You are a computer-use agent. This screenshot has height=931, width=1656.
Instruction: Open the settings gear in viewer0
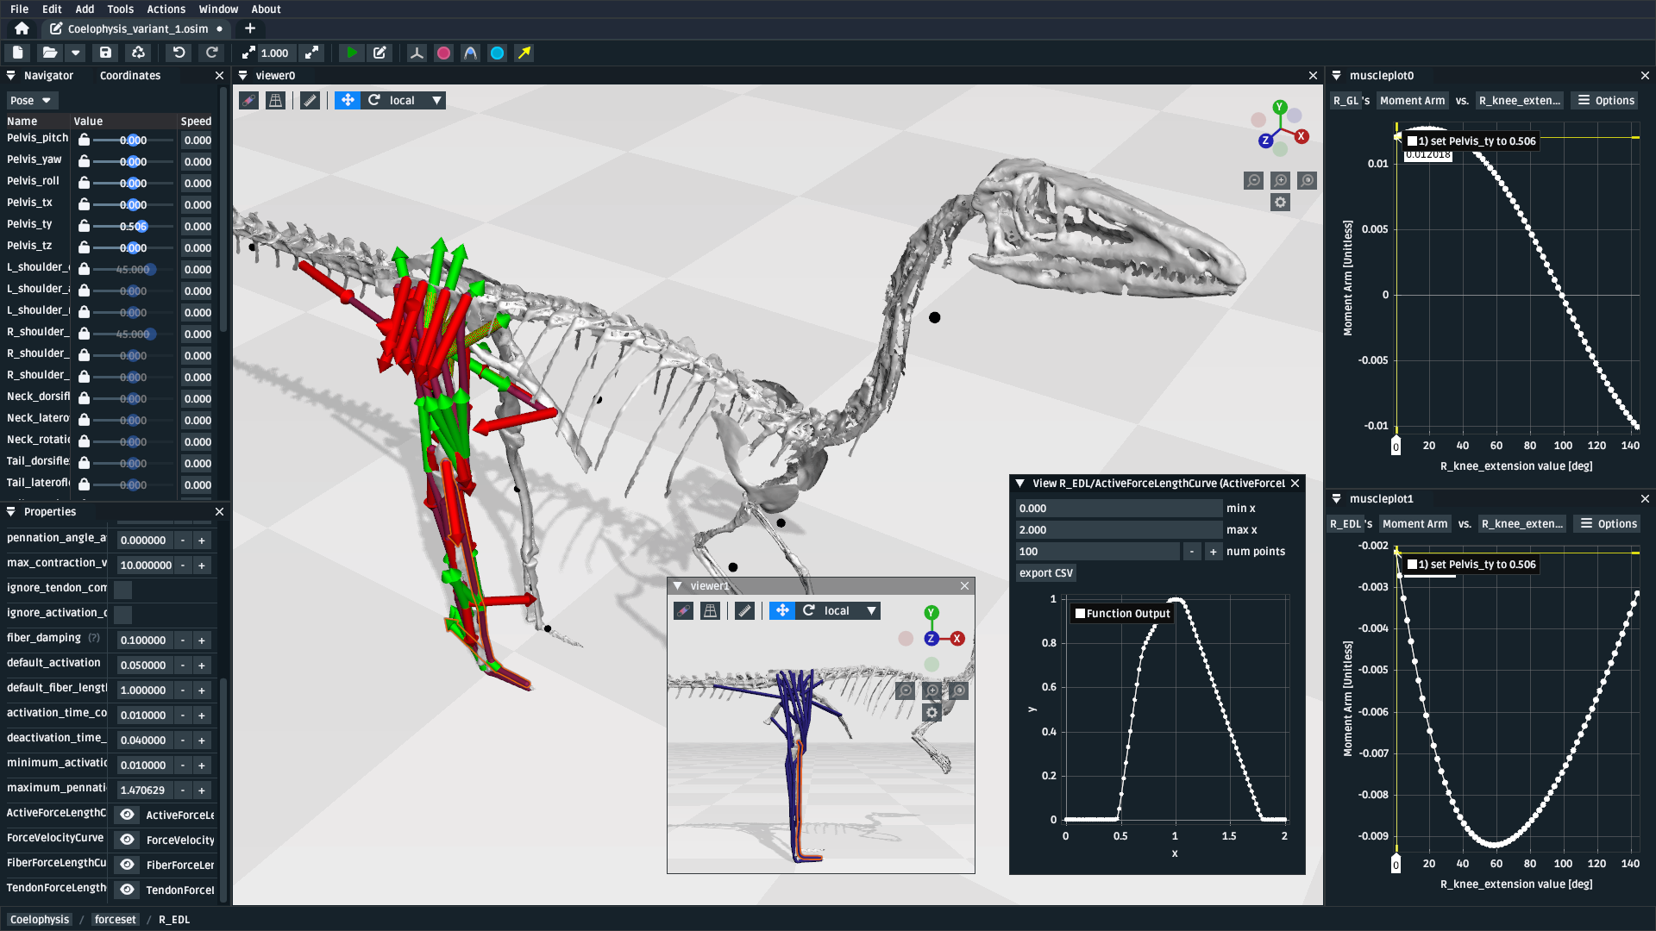1280,203
